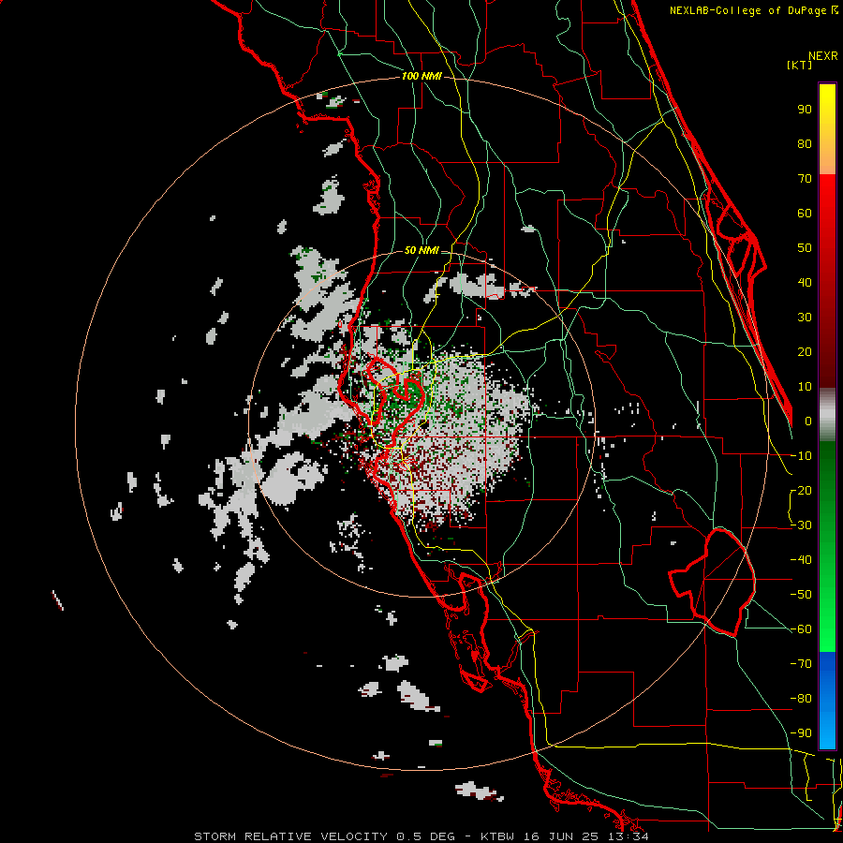Select the -80 knot scale value
843x843 pixels.
(x=801, y=699)
